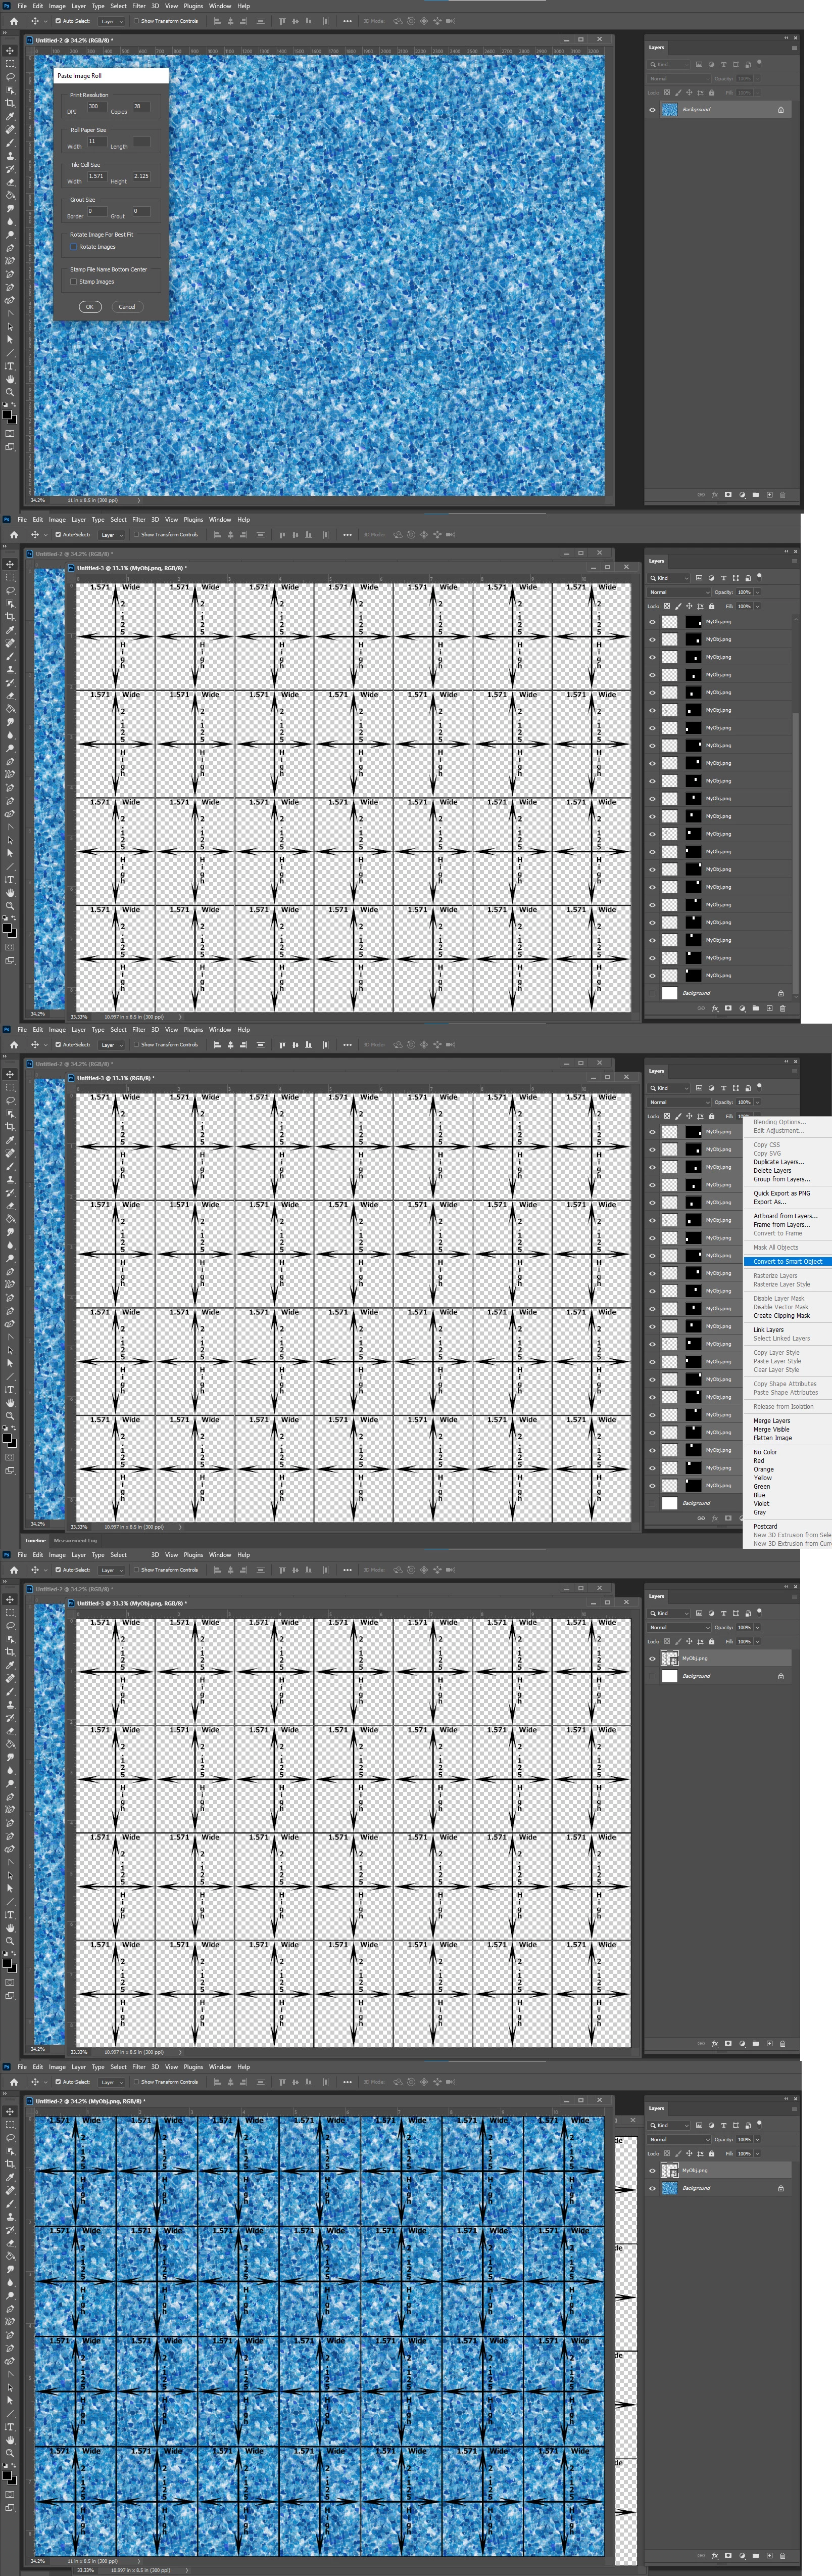Choose Delete Layers in context menu
The image size is (832, 2576).
(772, 1170)
